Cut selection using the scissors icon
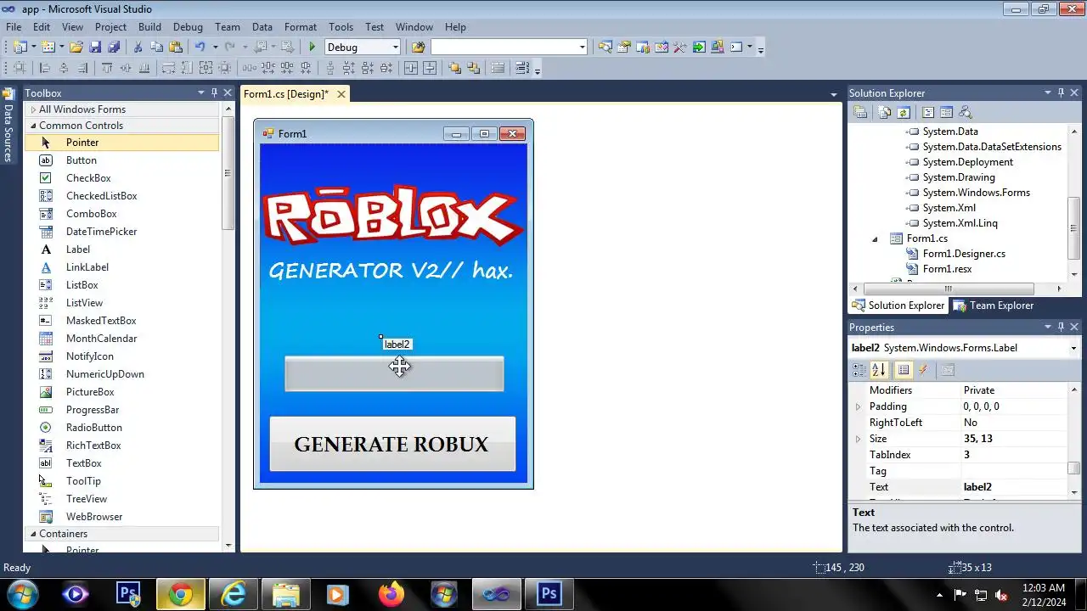 (x=137, y=48)
